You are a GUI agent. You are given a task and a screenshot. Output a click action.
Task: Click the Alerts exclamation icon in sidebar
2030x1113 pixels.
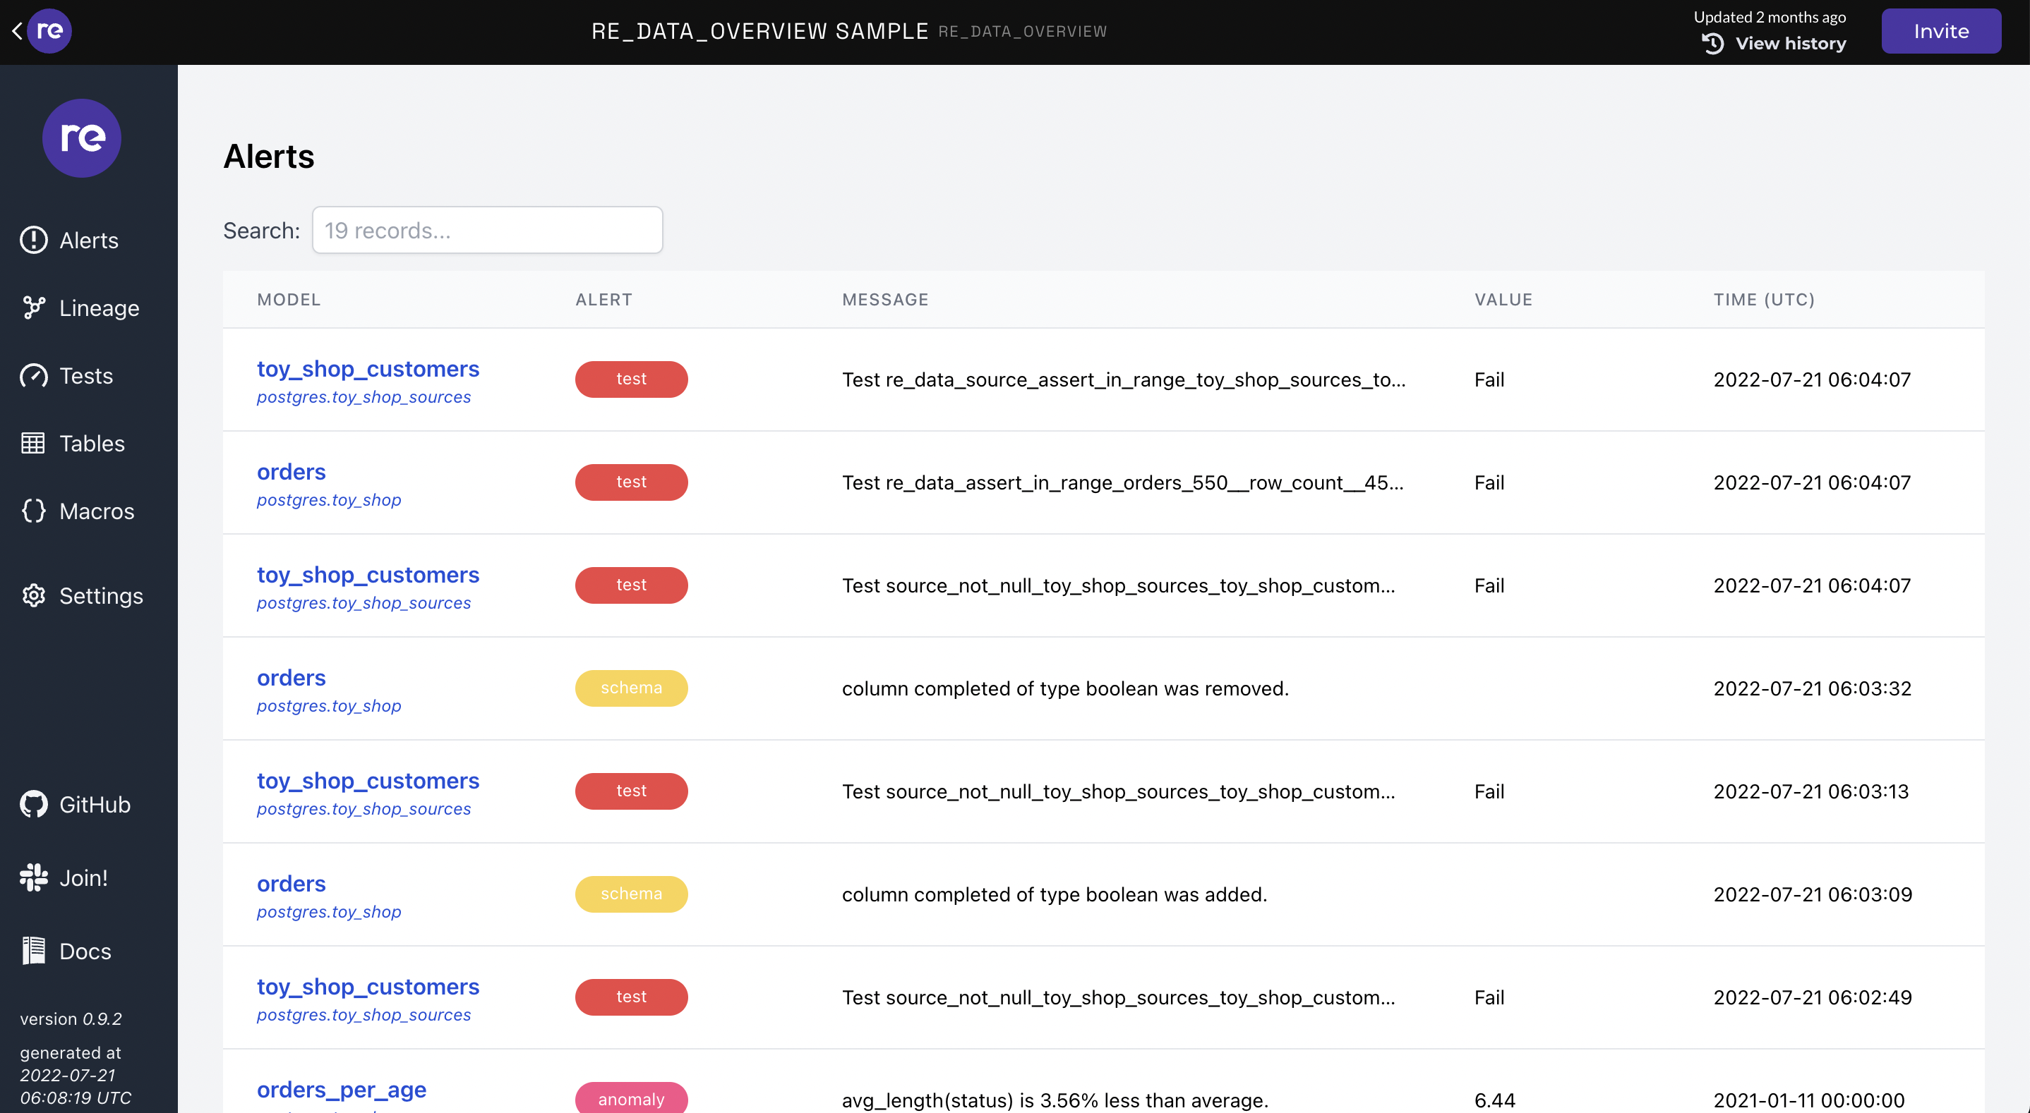pyautogui.click(x=33, y=239)
